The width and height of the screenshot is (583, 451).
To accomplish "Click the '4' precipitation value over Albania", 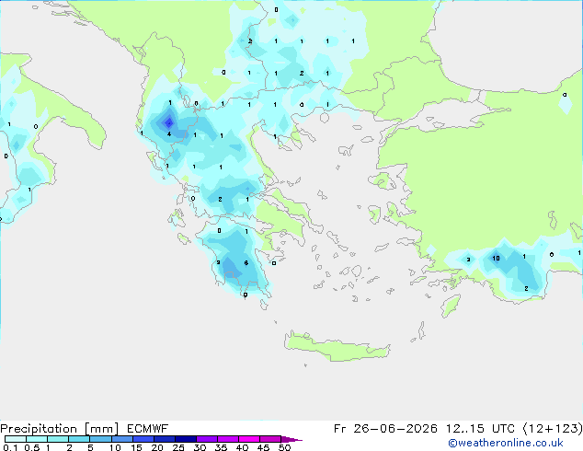I will (169, 134).
